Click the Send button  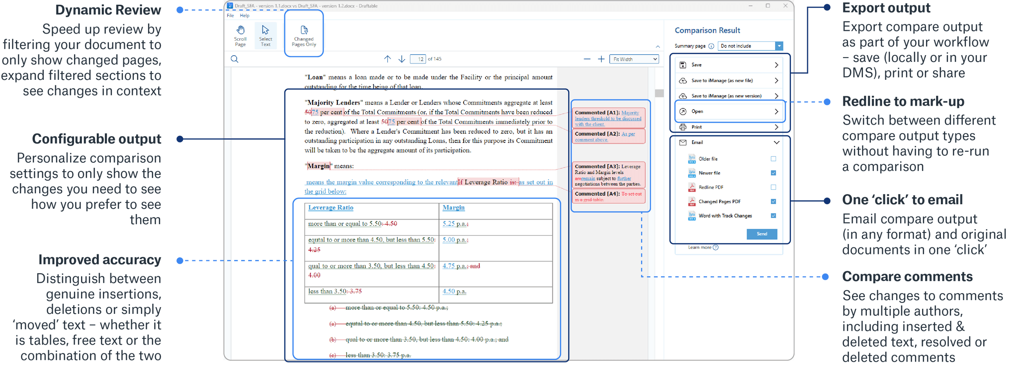pyautogui.click(x=762, y=234)
